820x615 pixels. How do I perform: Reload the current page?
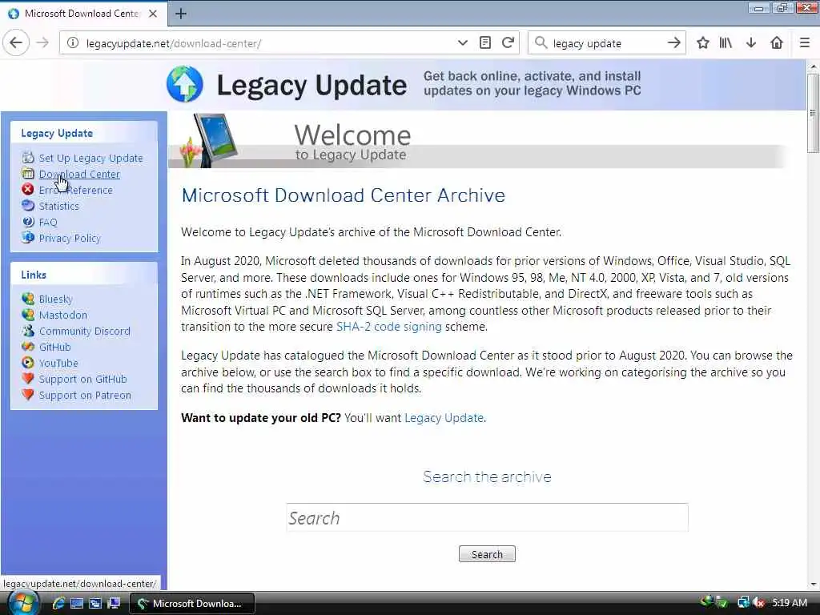coord(508,43)
